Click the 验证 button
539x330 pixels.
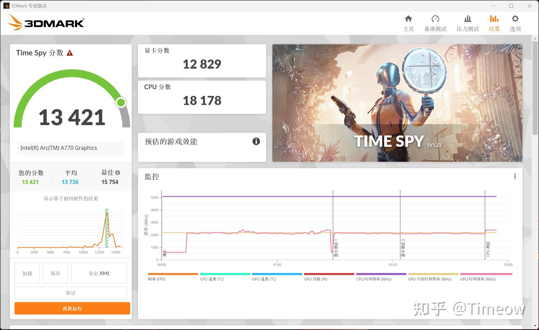click(x=71, y=293)
